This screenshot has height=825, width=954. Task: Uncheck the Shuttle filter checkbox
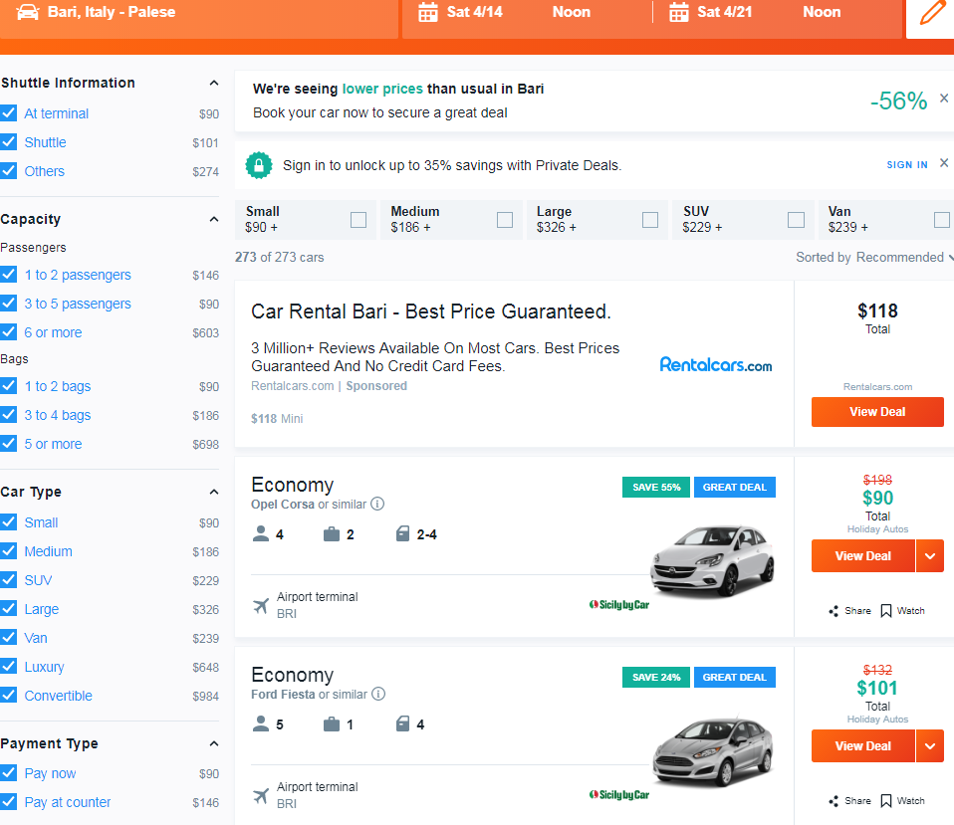pos(9,141)
